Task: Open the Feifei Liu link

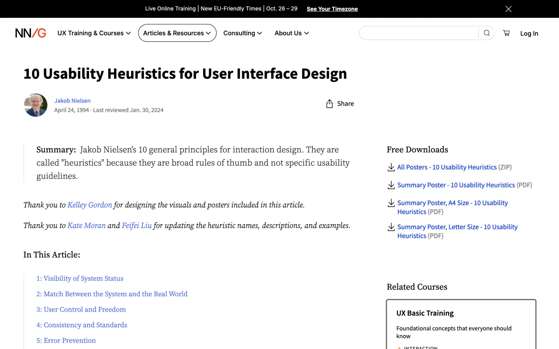Action: pos(137,226)
